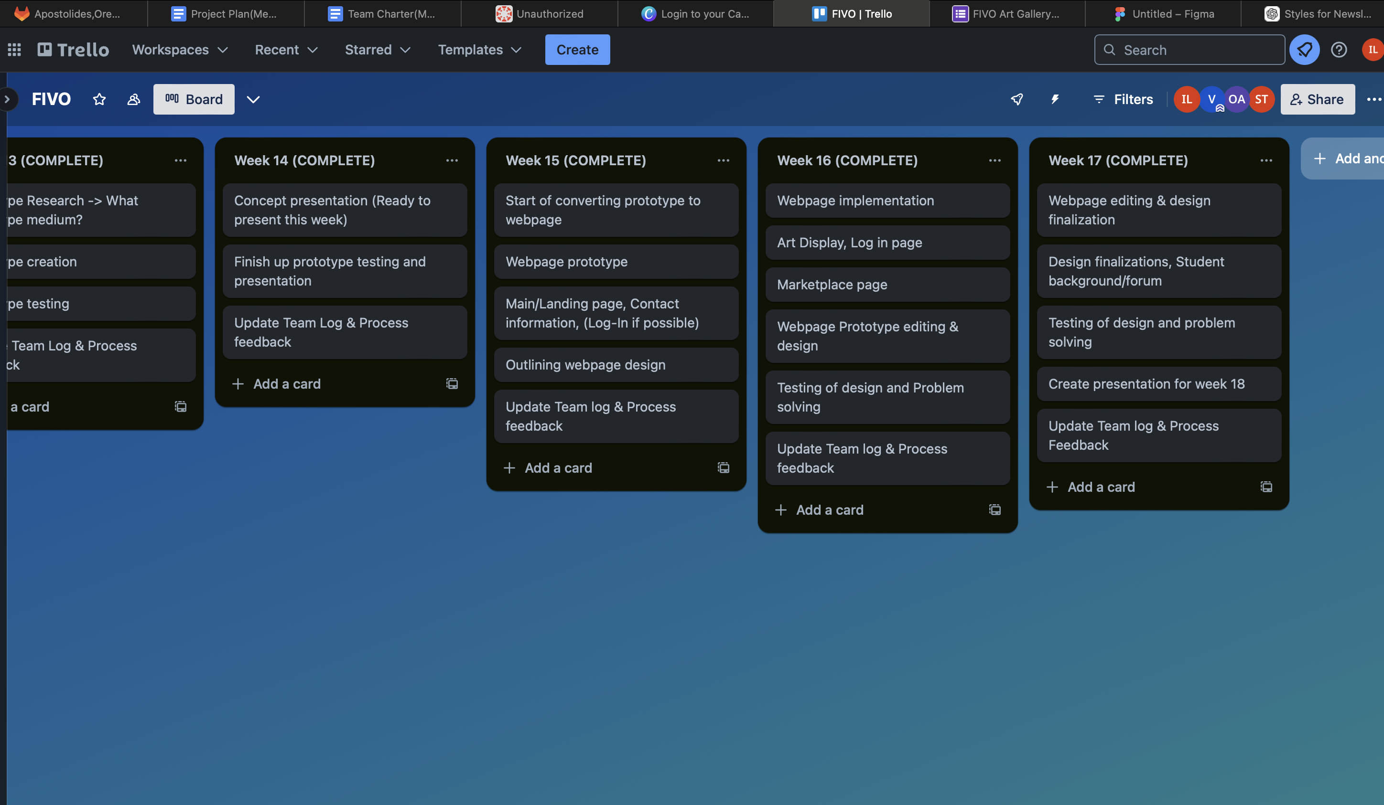The image size is (1384, 805).
Task: Click the blue notifications icon beside search
Action: (x=1304, y=50)
